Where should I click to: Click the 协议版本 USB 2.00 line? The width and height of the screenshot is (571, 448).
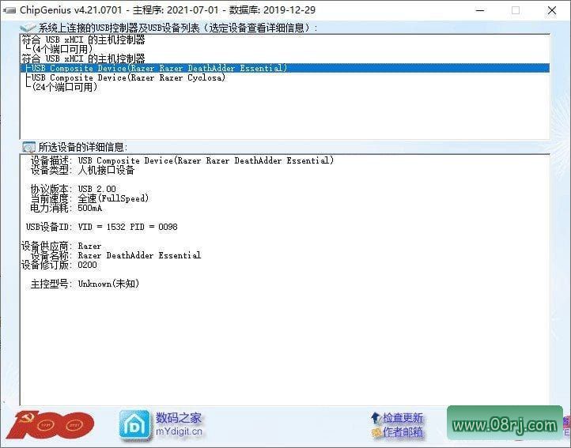tap(73, 189)
